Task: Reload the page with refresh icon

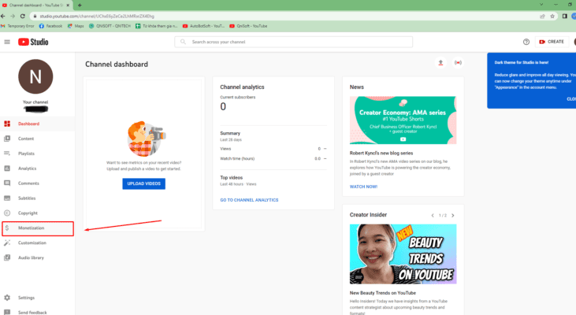Action: click(23, 17)
